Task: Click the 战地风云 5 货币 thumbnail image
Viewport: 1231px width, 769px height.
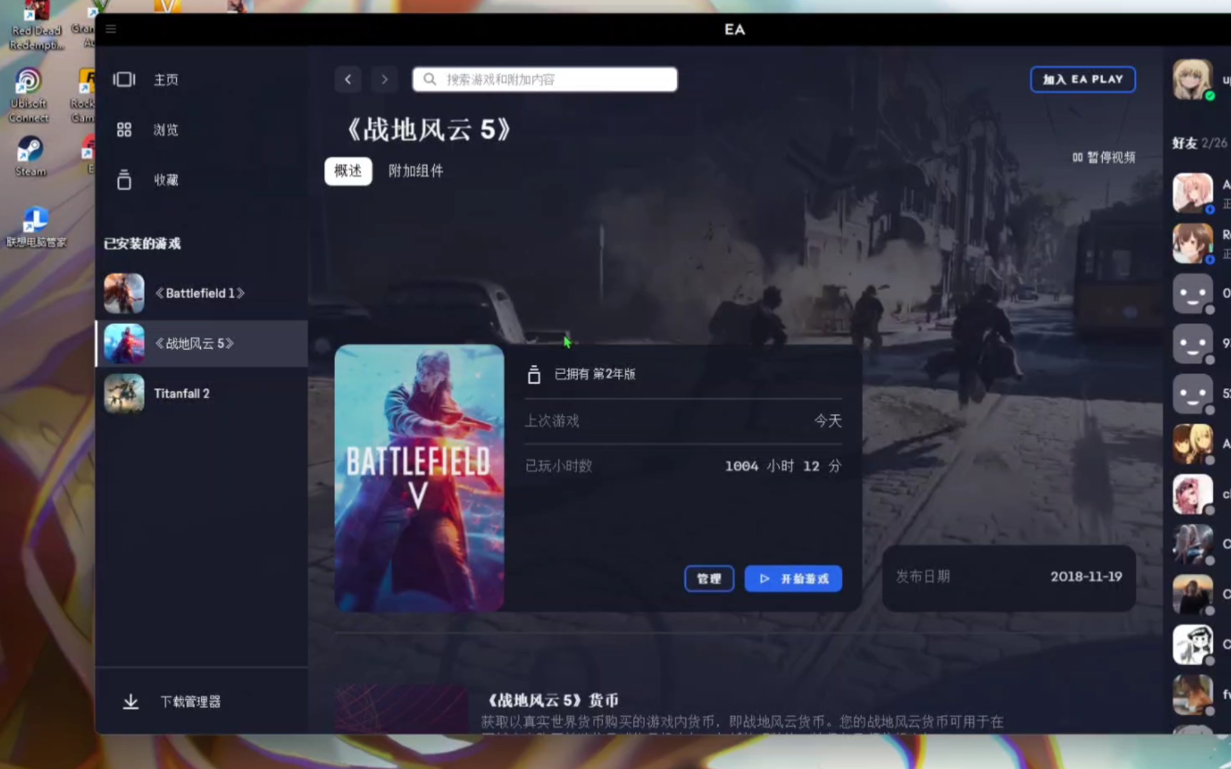Action: pyautogui.click(x=402, y=709)
